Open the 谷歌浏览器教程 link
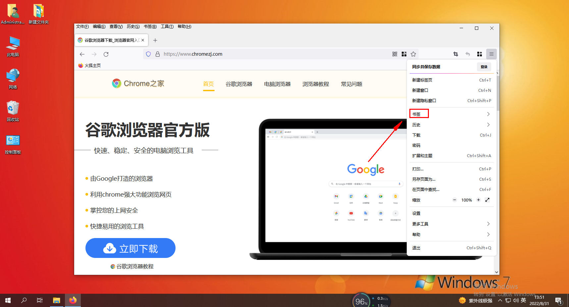Screen dimensions: 569x307 tap(132, 266)
